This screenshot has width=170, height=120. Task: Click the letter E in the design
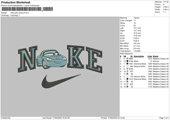pos(94,60)
